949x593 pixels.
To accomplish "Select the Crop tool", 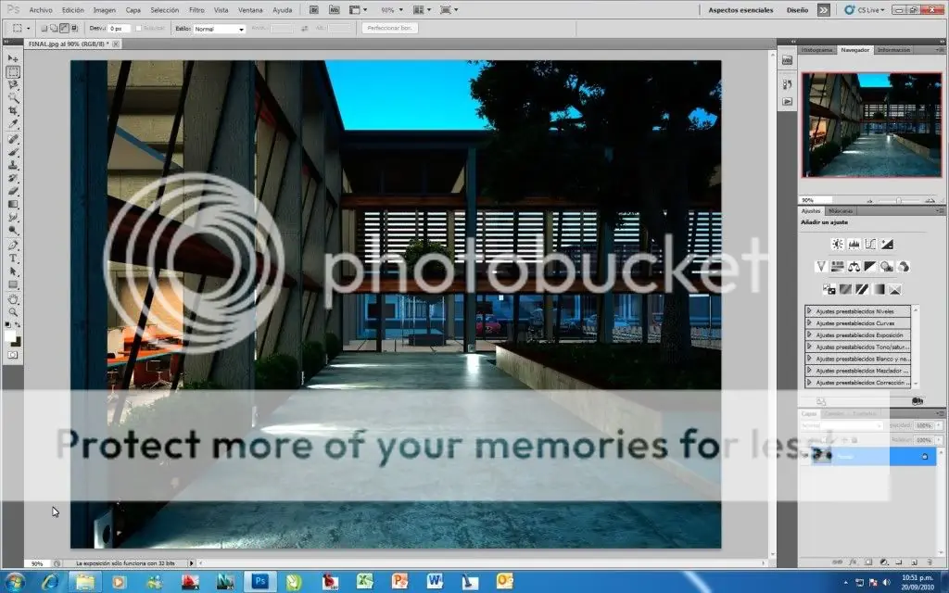I will (x=13, y=111).
